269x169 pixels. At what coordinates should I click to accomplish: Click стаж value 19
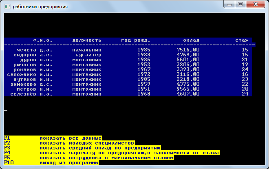click(x=245, y=64)
